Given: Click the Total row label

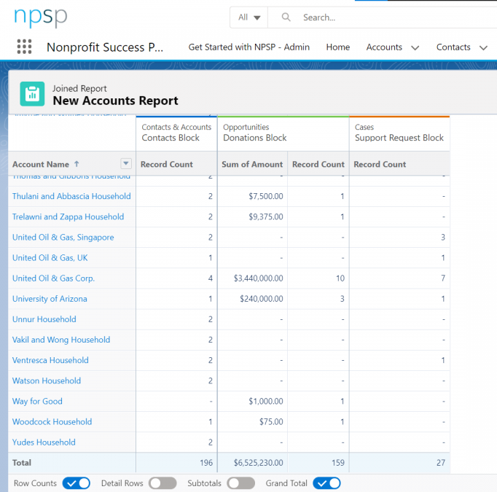Looking at the screenshot, I should [x=22, y=463].
